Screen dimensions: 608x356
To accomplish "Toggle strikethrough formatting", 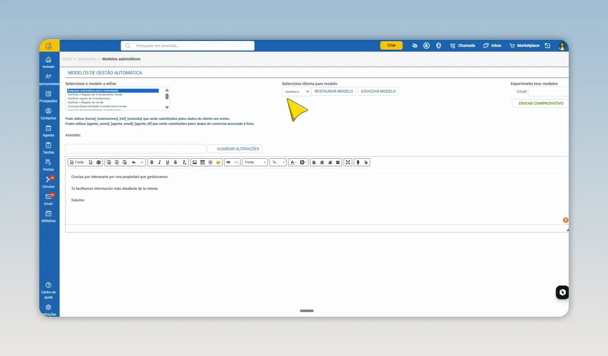I will (175, 162).
